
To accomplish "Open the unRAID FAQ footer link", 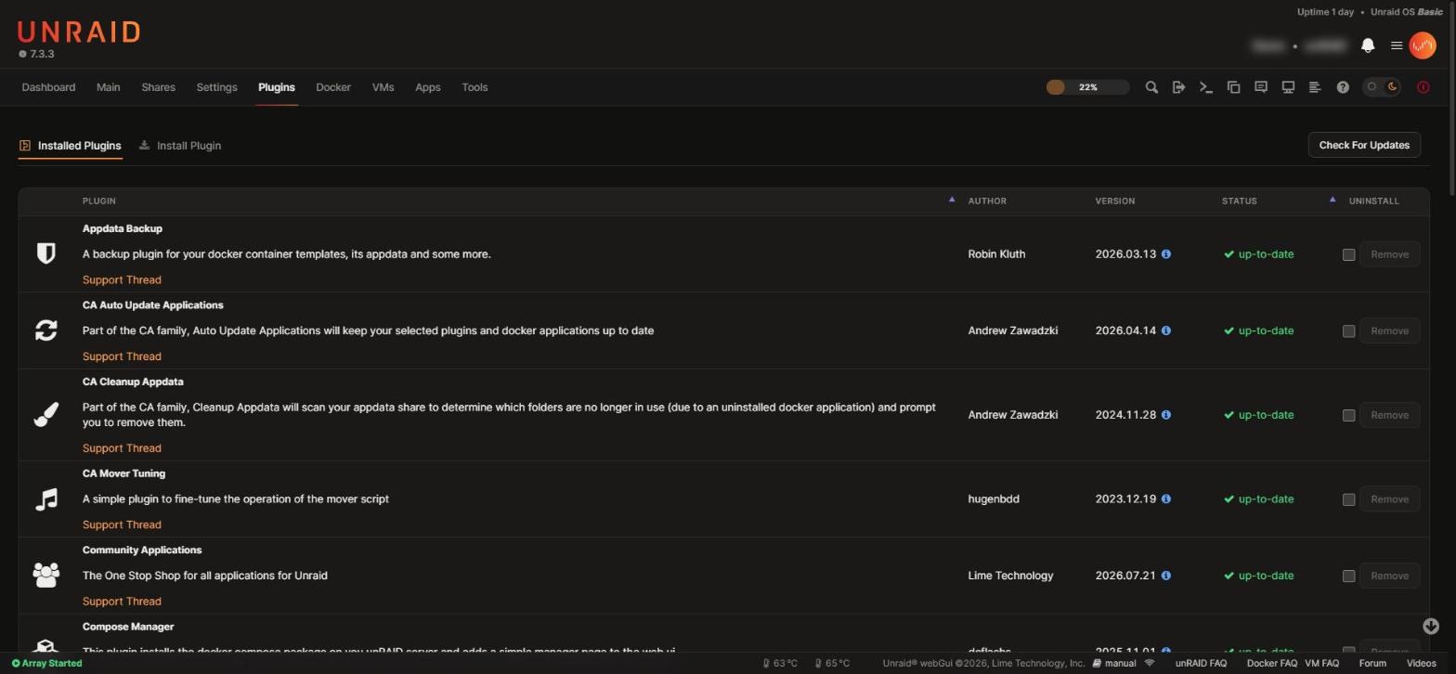I will [1201, 664].
